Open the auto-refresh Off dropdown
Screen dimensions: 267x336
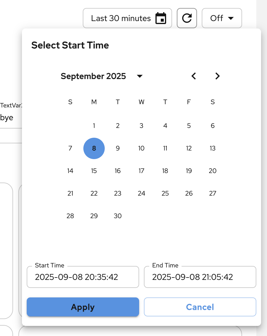[x=222, y=18]
